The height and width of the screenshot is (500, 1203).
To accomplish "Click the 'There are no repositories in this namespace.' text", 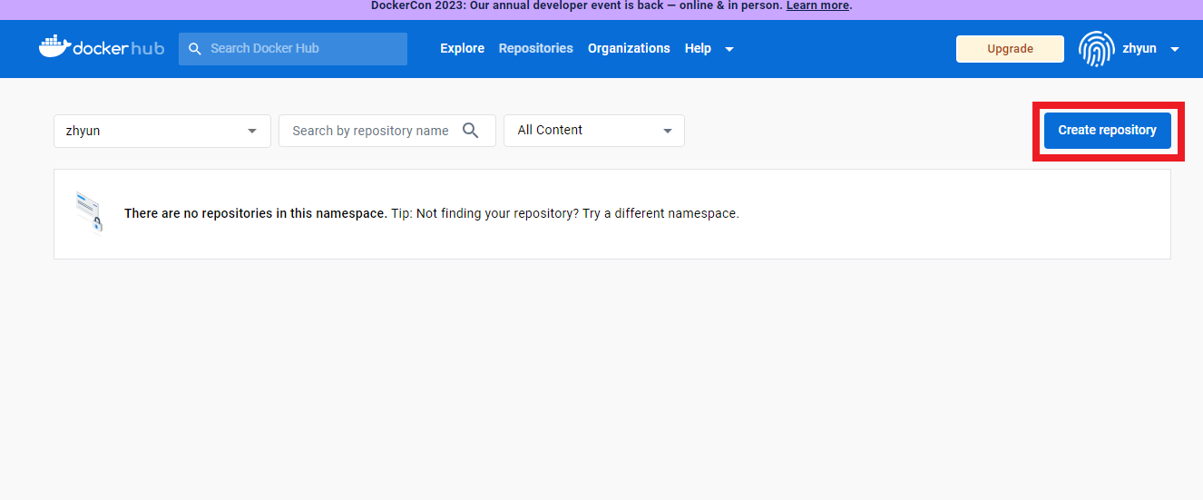I will coord(256,214).
